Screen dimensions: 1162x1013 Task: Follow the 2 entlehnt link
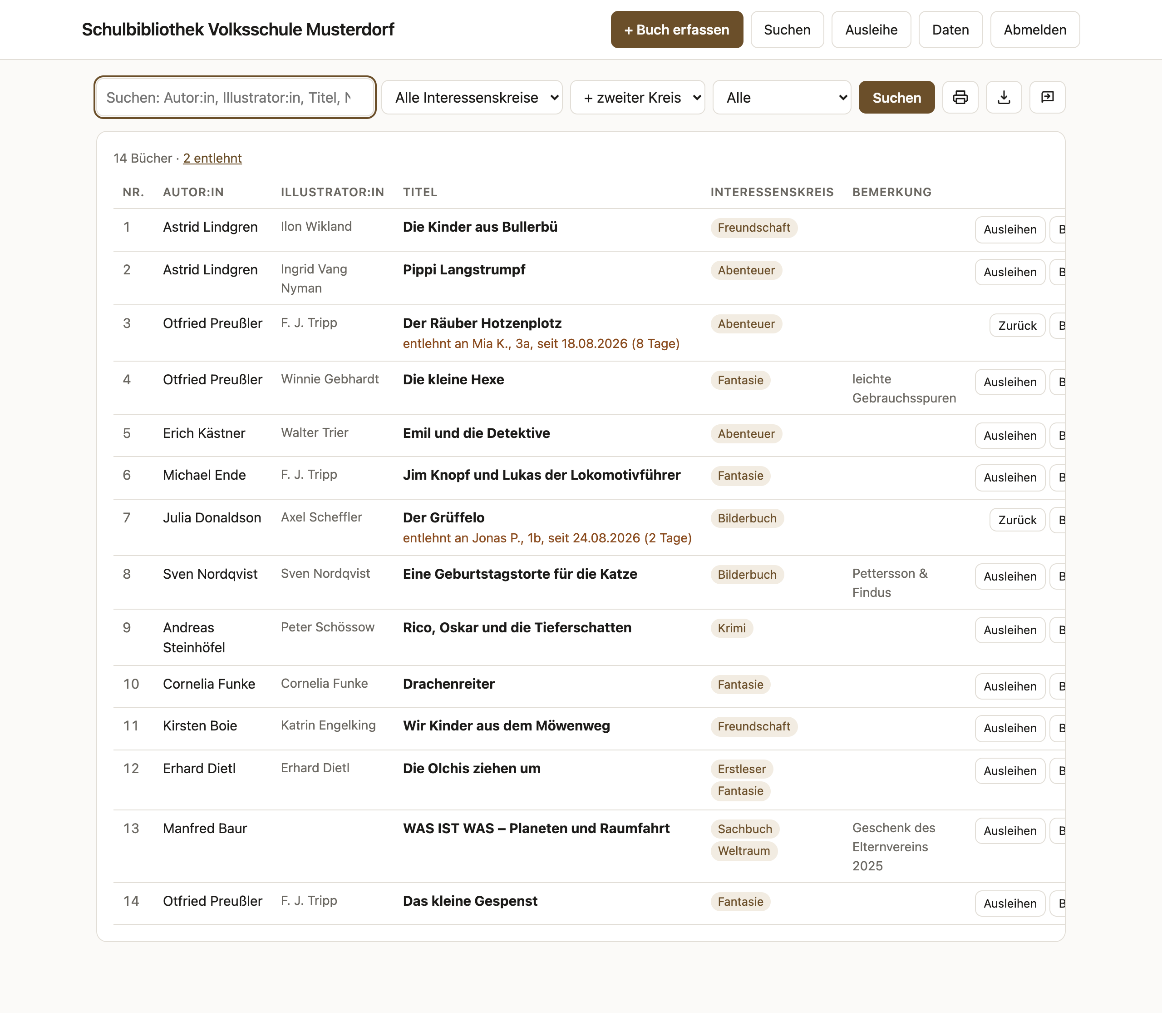(x=212, y=158)
